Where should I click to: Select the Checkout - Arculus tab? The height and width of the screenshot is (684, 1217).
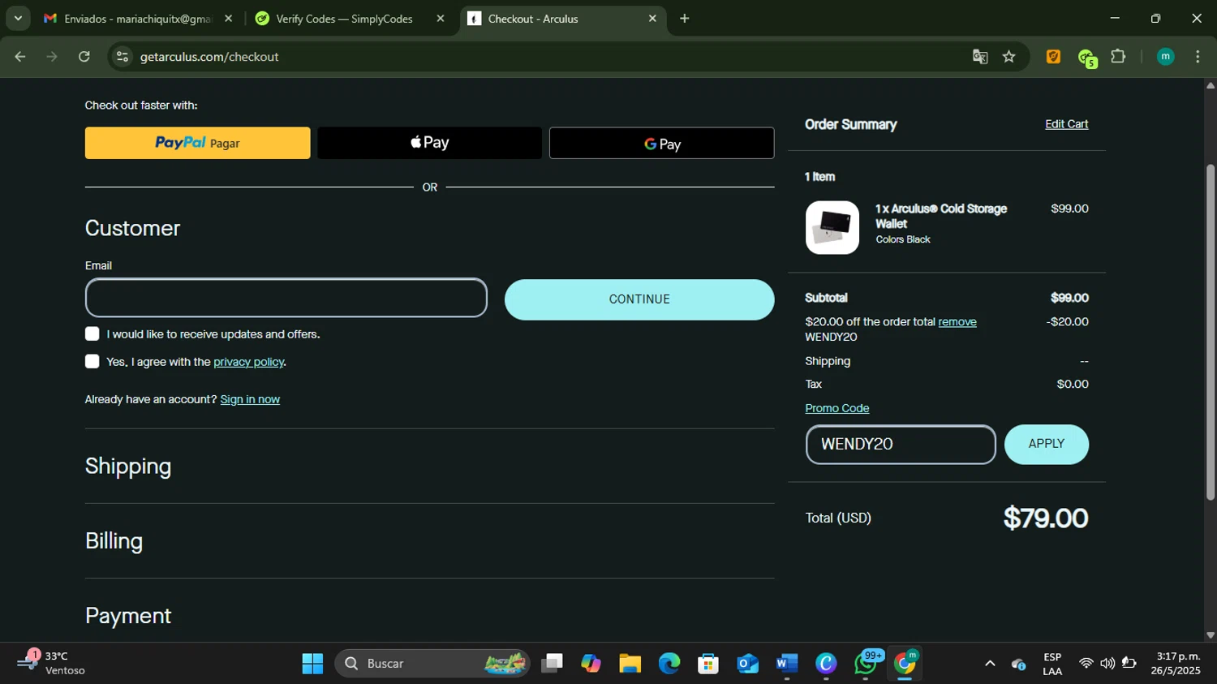pyautogui.click(x=563, y=19)
